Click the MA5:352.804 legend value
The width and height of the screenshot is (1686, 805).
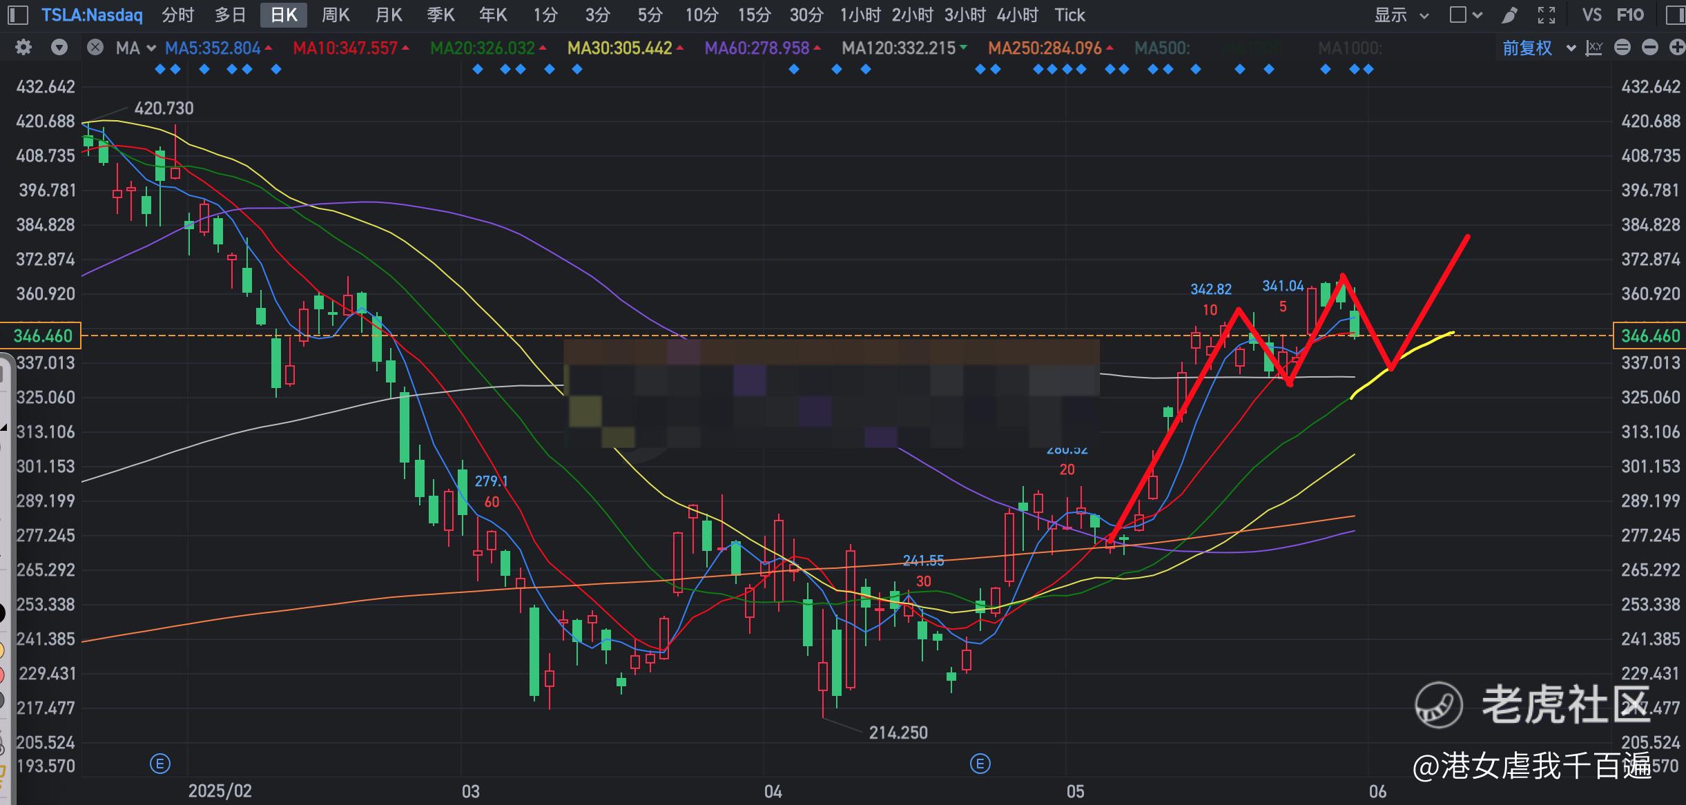213,48
